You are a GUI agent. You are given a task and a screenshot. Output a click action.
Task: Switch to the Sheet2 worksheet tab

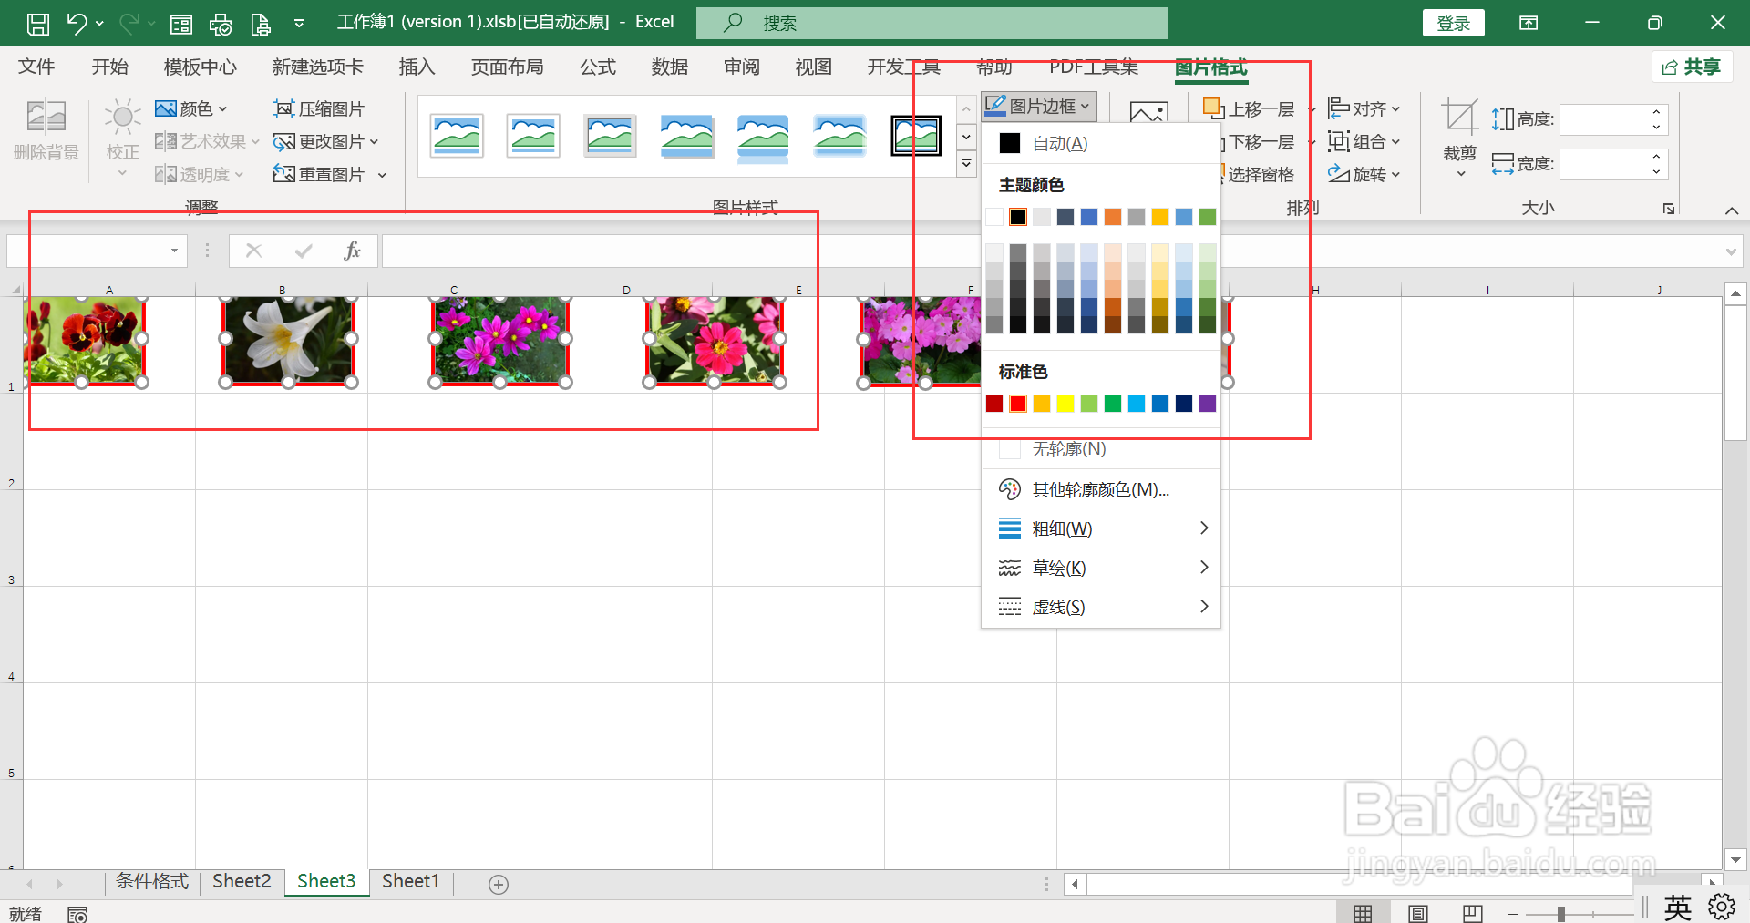click(242, 881)
